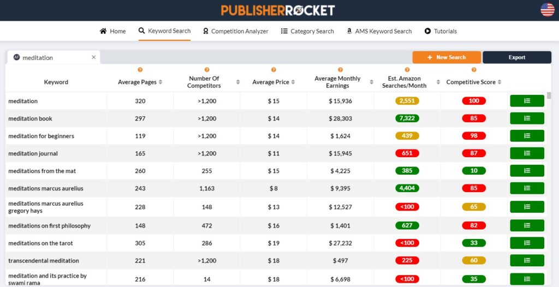Click the $ 19 average price cell
This screenshot has height=287, width=559.
[273, 243]
